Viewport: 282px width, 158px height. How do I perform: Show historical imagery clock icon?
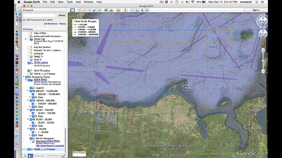click(106, 10)
